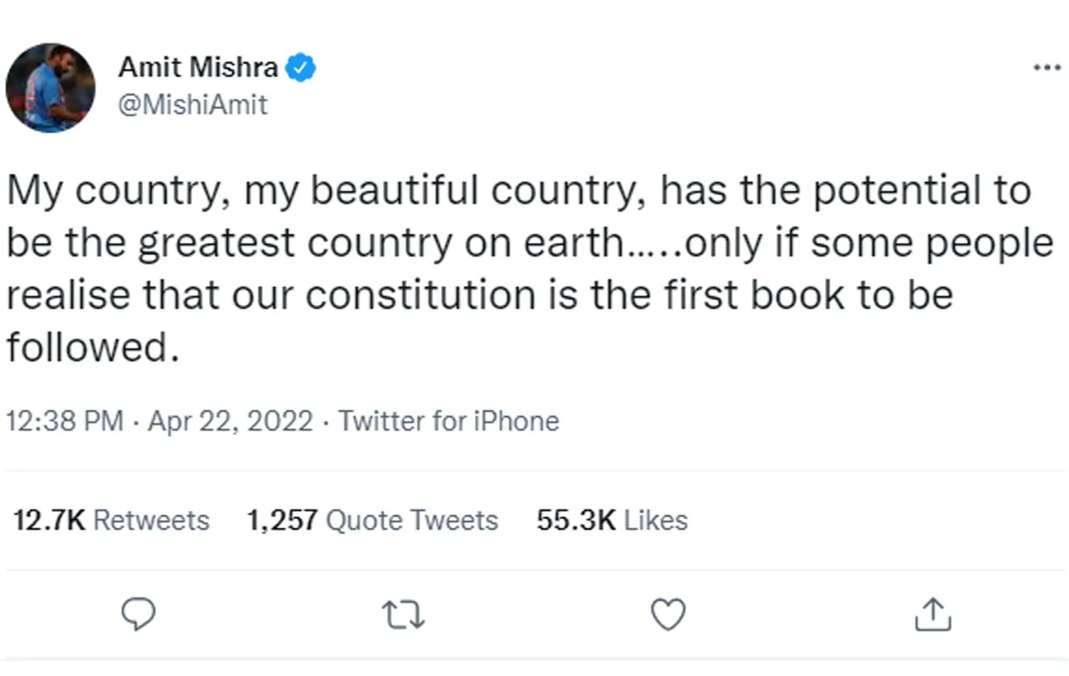View the 12.7K Retweets list
1069x676 pixels.
[111, 520]
